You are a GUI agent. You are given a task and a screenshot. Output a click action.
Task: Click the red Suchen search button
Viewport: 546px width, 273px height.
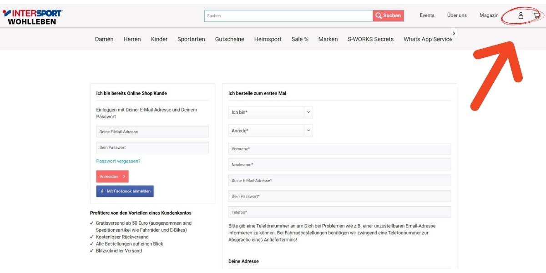click(x=389, y=15)
